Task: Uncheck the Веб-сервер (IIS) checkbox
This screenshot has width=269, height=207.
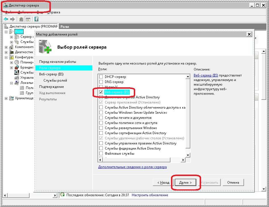Action: [x=101, y=92]
